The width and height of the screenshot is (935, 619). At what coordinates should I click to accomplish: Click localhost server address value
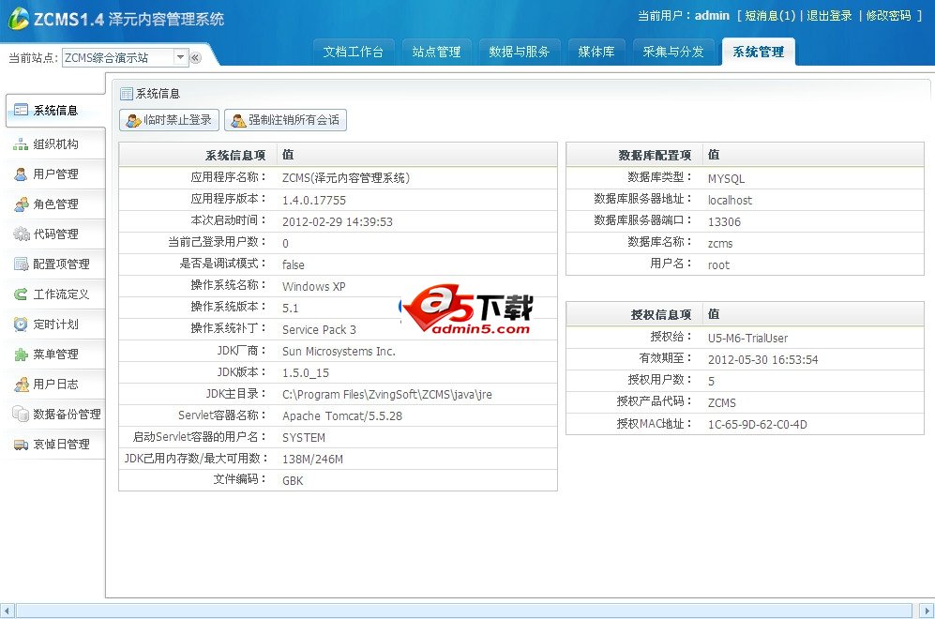pos(730,201)
